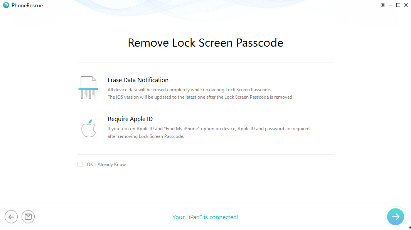Click the back arrow button

(x=11, y=217)
